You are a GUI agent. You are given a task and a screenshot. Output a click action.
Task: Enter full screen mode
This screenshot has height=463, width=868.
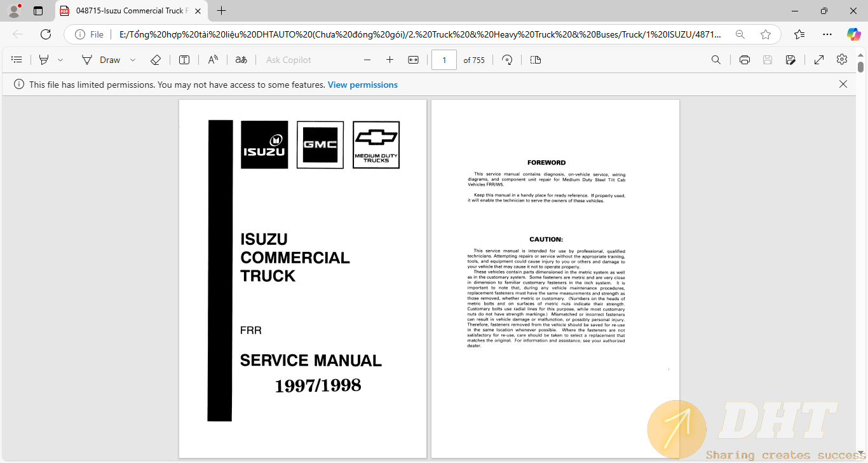pyautogui.click(x=819, y=60)
